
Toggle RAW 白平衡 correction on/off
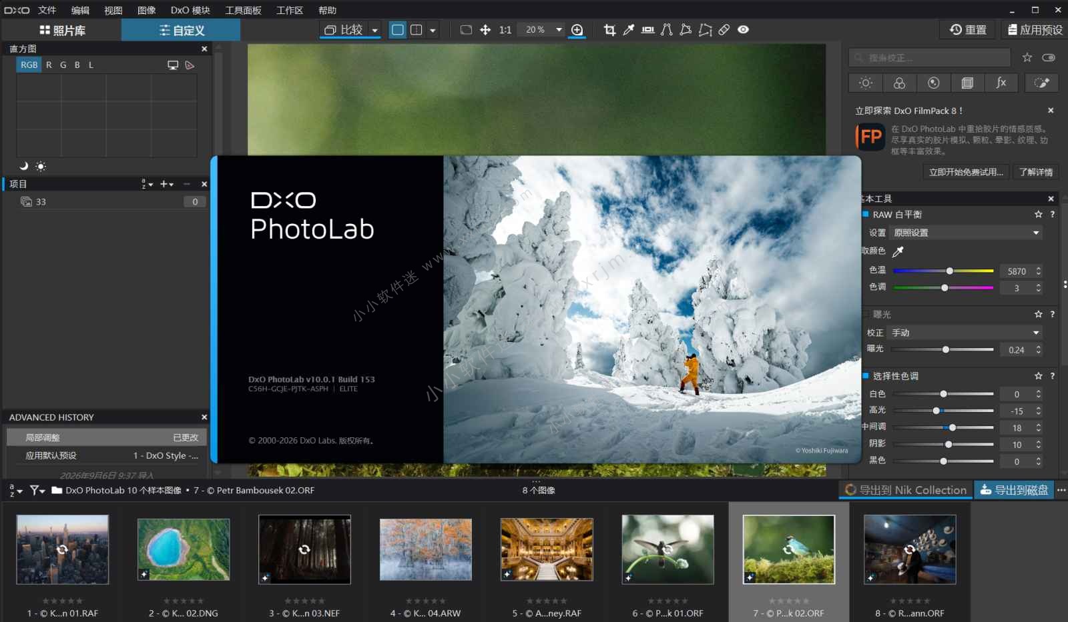point(866,215)
